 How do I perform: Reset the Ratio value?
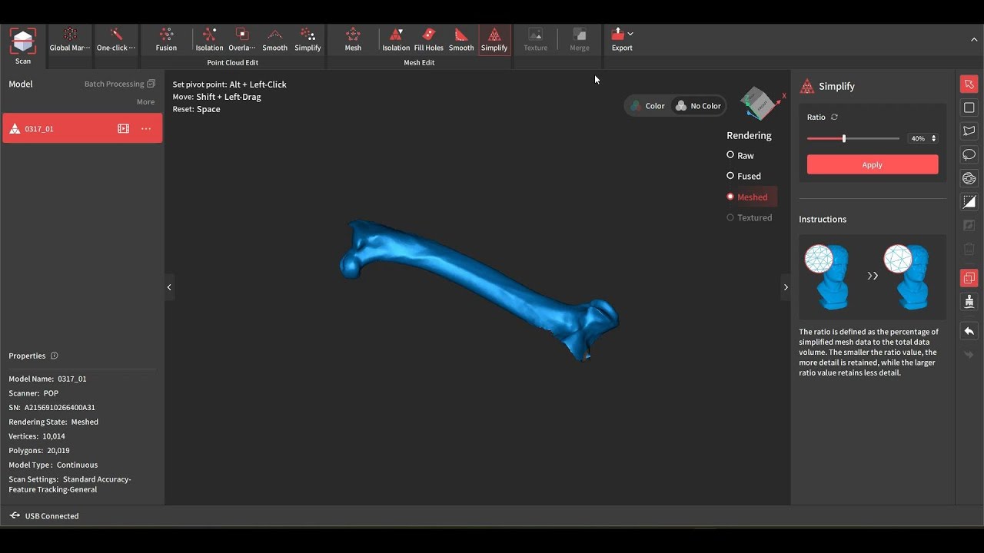[x=834, y=118]
